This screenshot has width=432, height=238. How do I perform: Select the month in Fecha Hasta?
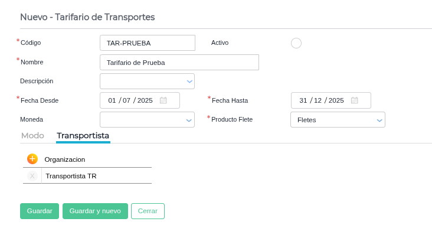tap(318, 100)
